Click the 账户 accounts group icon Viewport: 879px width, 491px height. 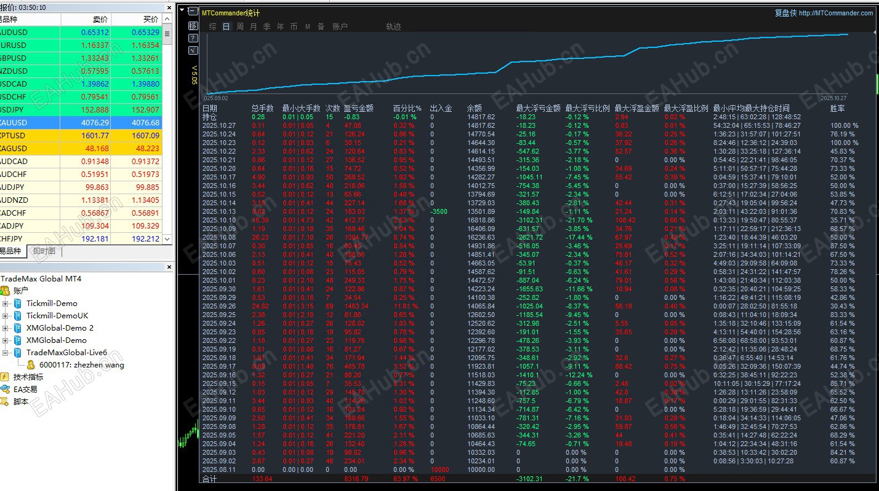pos(5,291)
